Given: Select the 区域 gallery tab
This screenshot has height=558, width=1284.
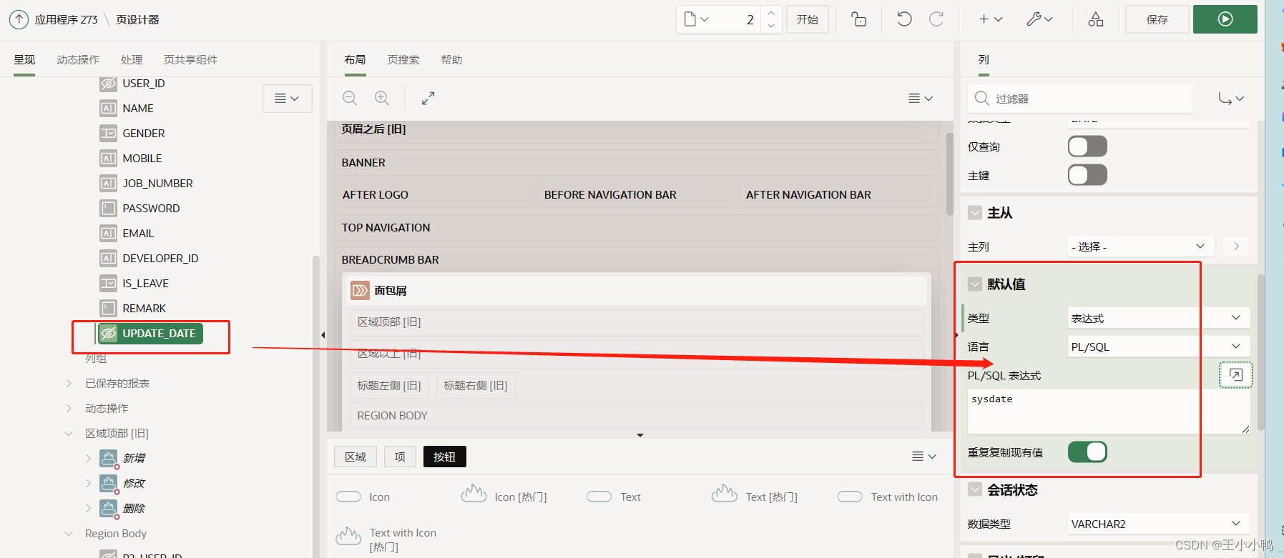Looking at the screenshot, I should 356,457.
